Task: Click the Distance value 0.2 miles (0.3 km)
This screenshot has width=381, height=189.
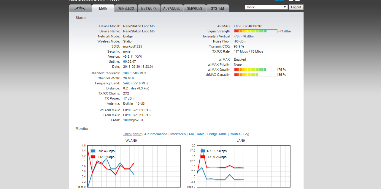Action: click(x=136, y=88)
